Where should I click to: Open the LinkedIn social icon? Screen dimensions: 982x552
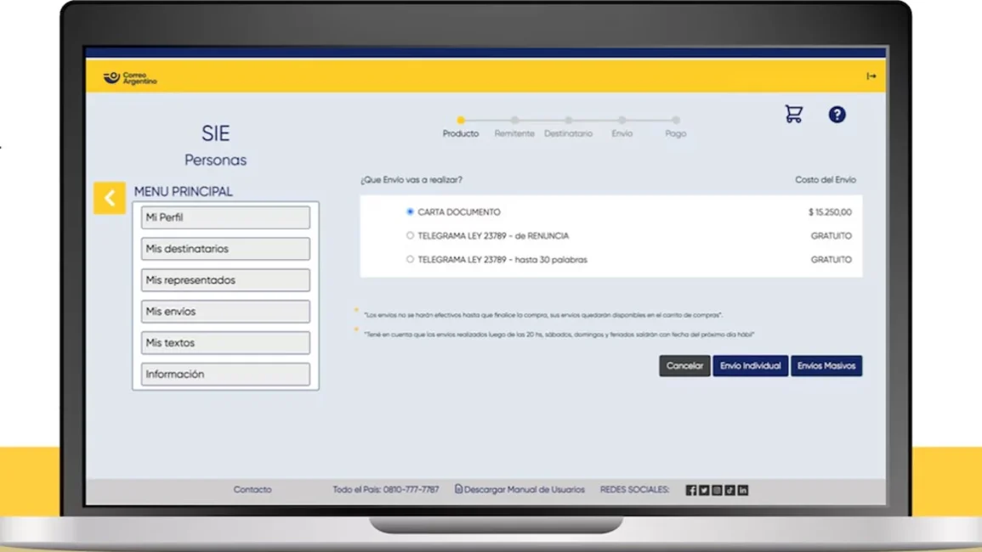click(743, 490)
